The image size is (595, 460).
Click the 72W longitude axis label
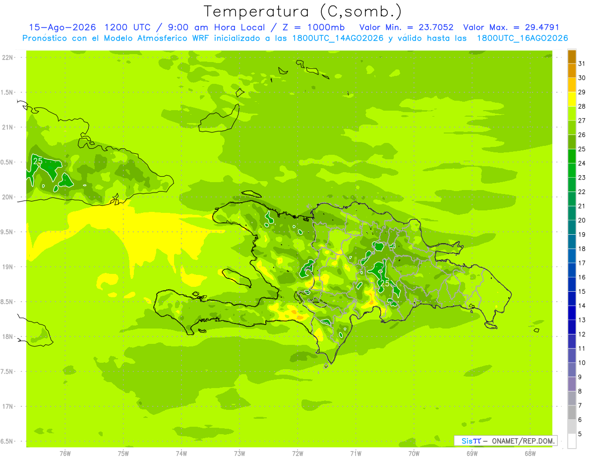[297, 453]
